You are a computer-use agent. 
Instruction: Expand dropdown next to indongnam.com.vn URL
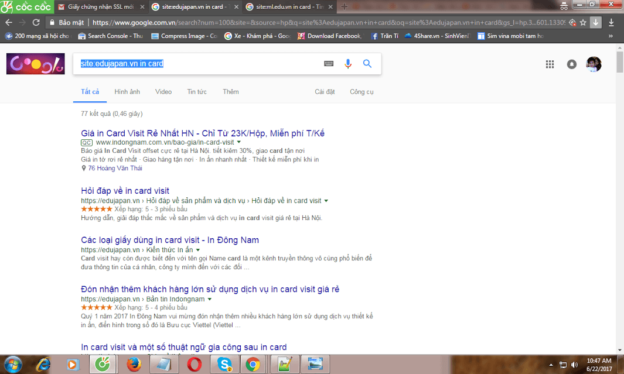click(239, 142)
